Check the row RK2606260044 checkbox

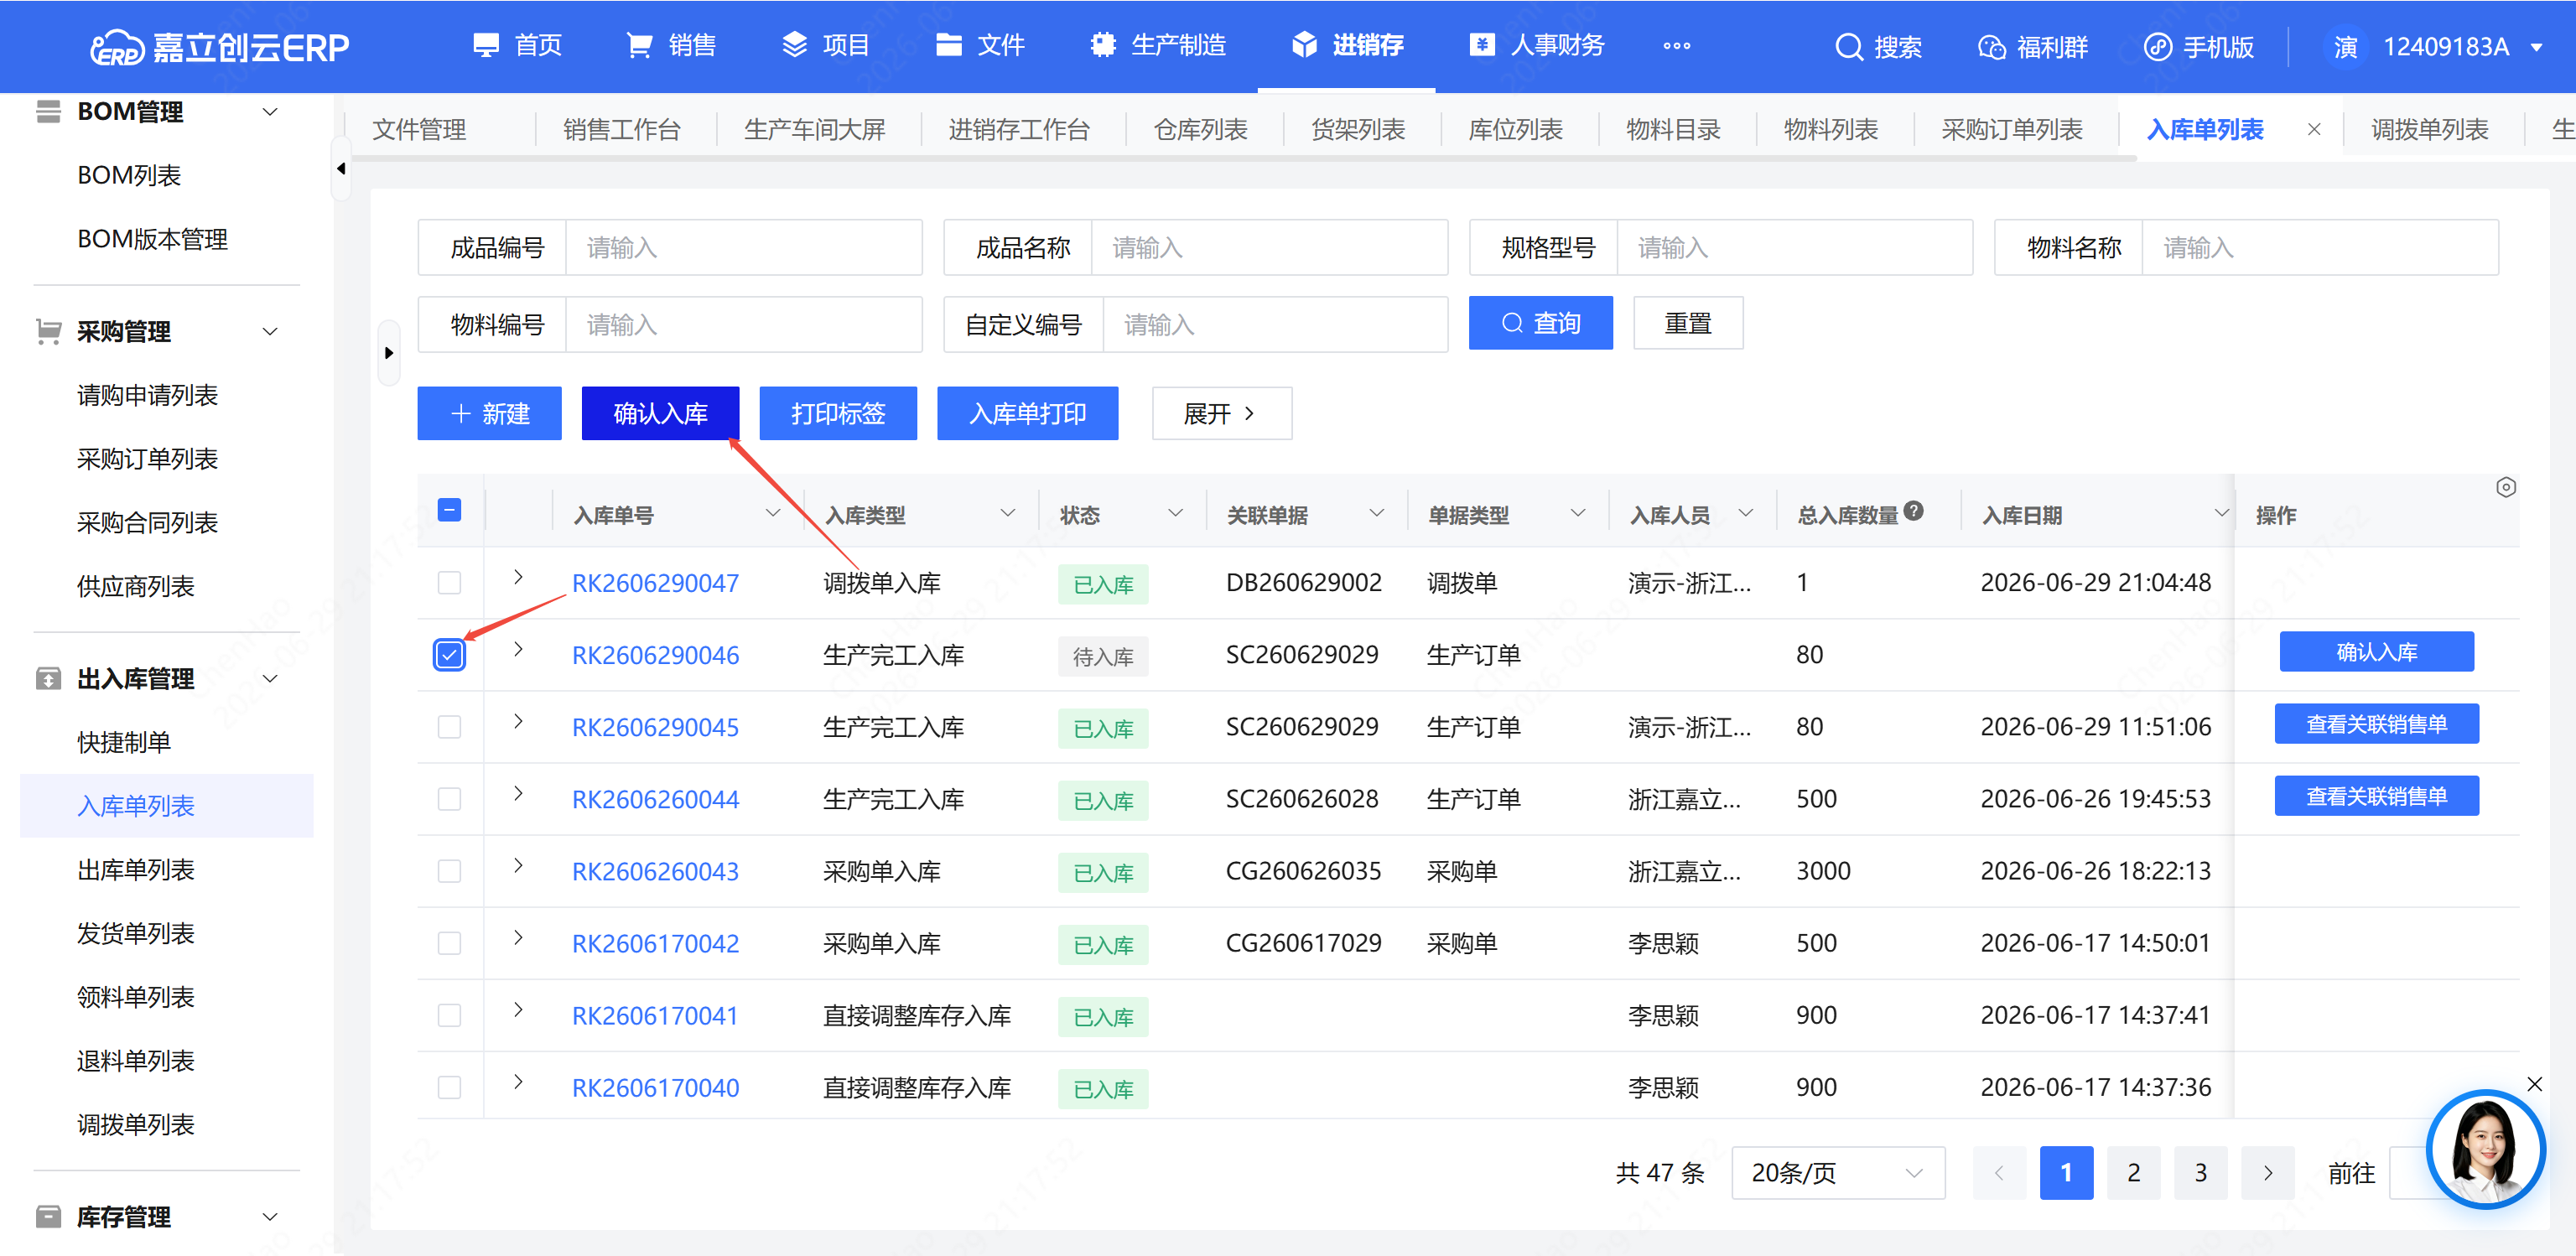pyautogui.click(x=449, y=799)
